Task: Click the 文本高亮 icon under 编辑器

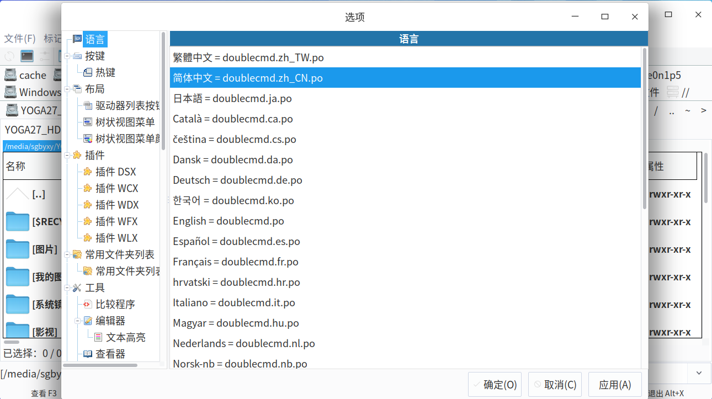Action: (x=98, y=337)
